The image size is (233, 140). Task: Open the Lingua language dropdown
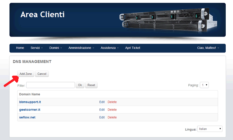tap(210, 128)
